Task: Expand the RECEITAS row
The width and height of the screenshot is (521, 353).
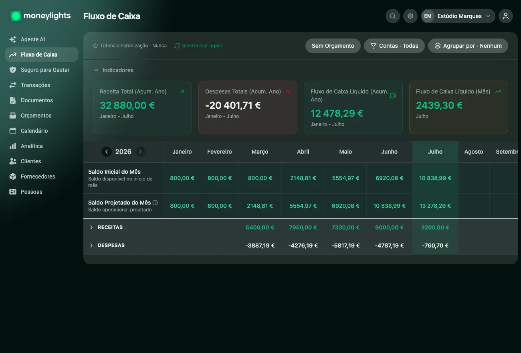Action: tap(91, 227)
